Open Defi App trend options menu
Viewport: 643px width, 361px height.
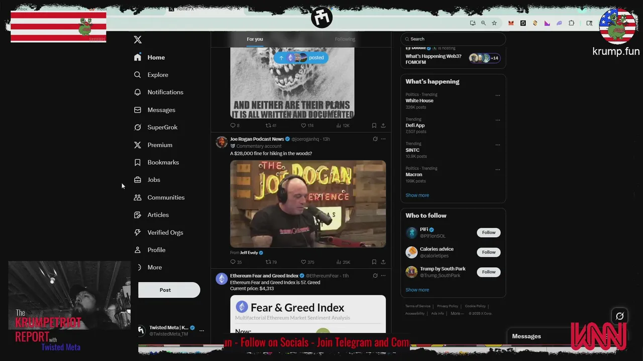(498, 120)
